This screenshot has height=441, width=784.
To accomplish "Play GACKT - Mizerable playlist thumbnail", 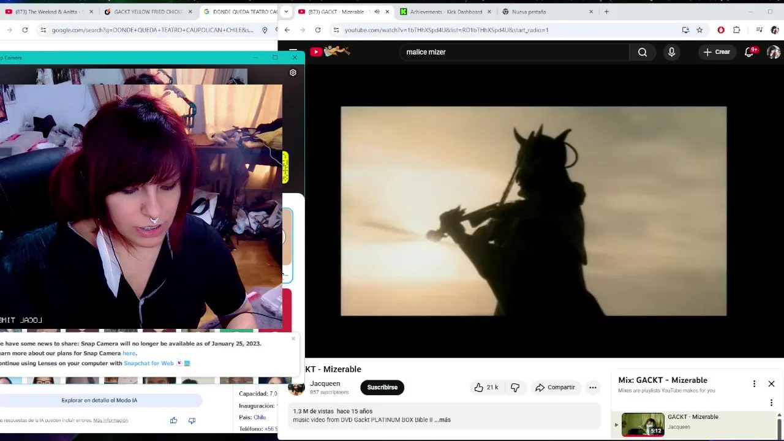I will tap(643, 424).
